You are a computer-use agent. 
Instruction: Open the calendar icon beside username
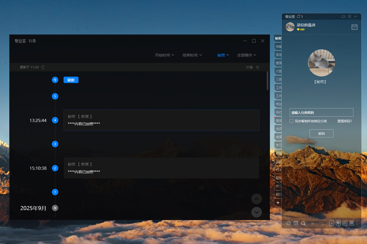355,27
